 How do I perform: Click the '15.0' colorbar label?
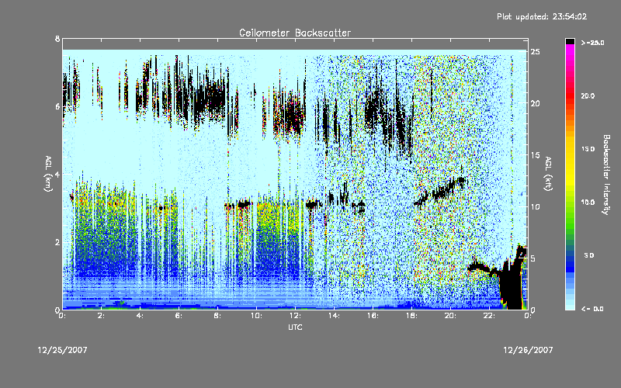click(x=588, y=149)
